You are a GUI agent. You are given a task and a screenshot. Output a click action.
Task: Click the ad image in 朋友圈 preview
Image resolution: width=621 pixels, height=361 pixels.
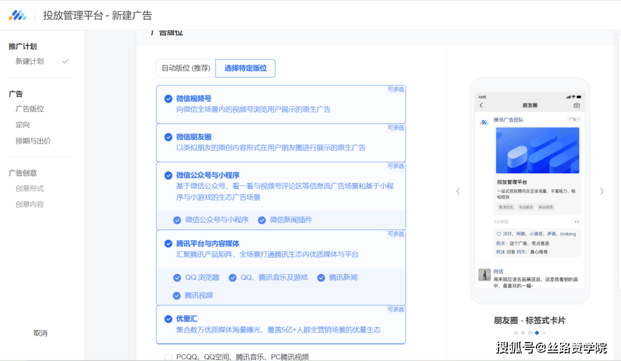[538, 150]
